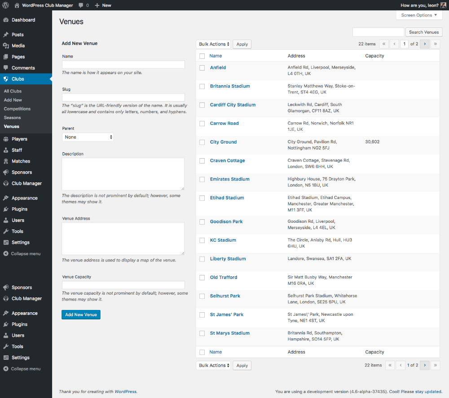449x398 pixels.
Task: Check the St James' Park checkbox
Action: pos(202,315)
